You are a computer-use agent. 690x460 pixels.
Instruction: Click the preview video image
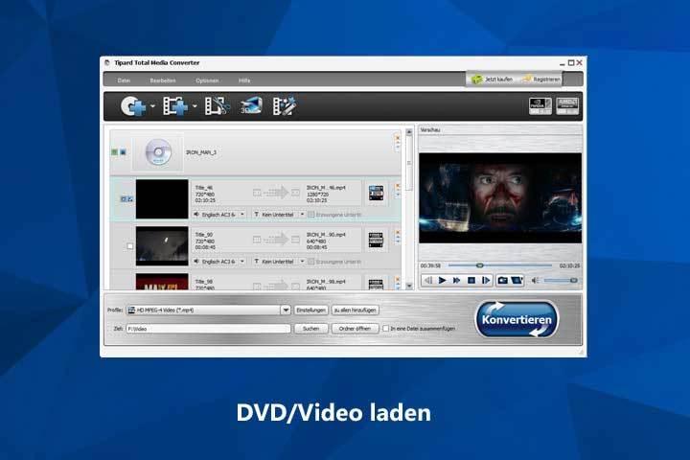[x=500, y=197]
